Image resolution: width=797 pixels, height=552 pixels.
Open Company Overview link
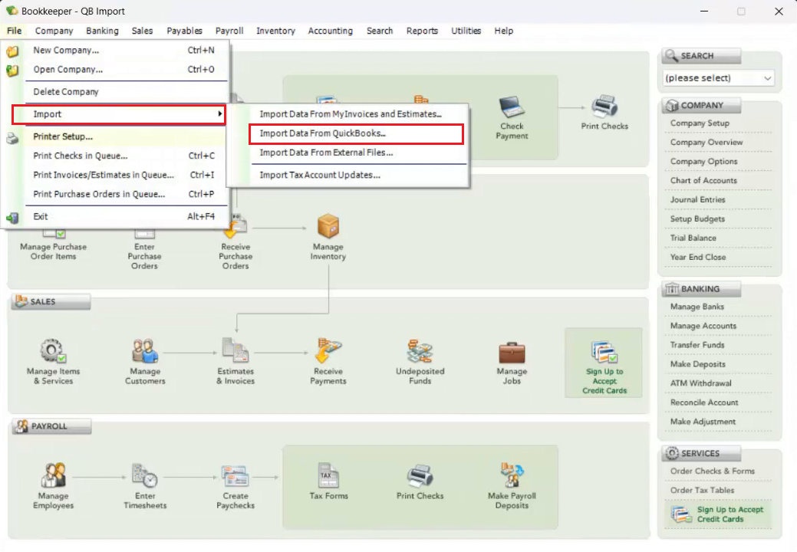point(706,142)
